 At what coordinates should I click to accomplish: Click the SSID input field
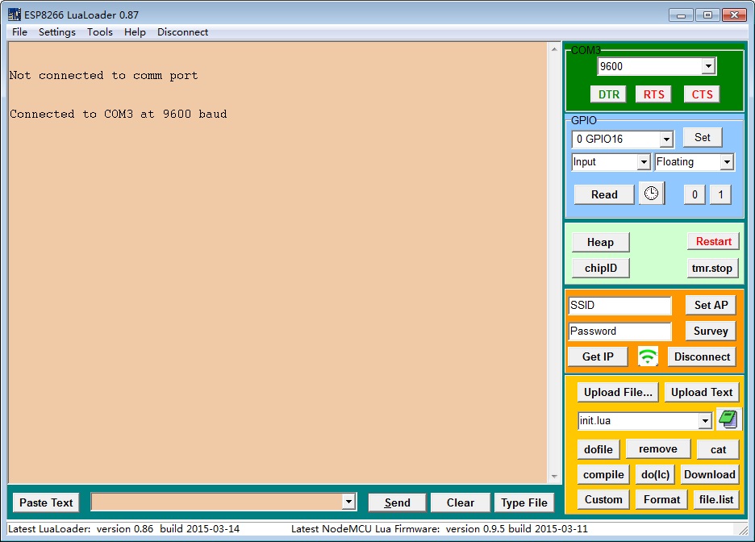(x=619, y=305)
